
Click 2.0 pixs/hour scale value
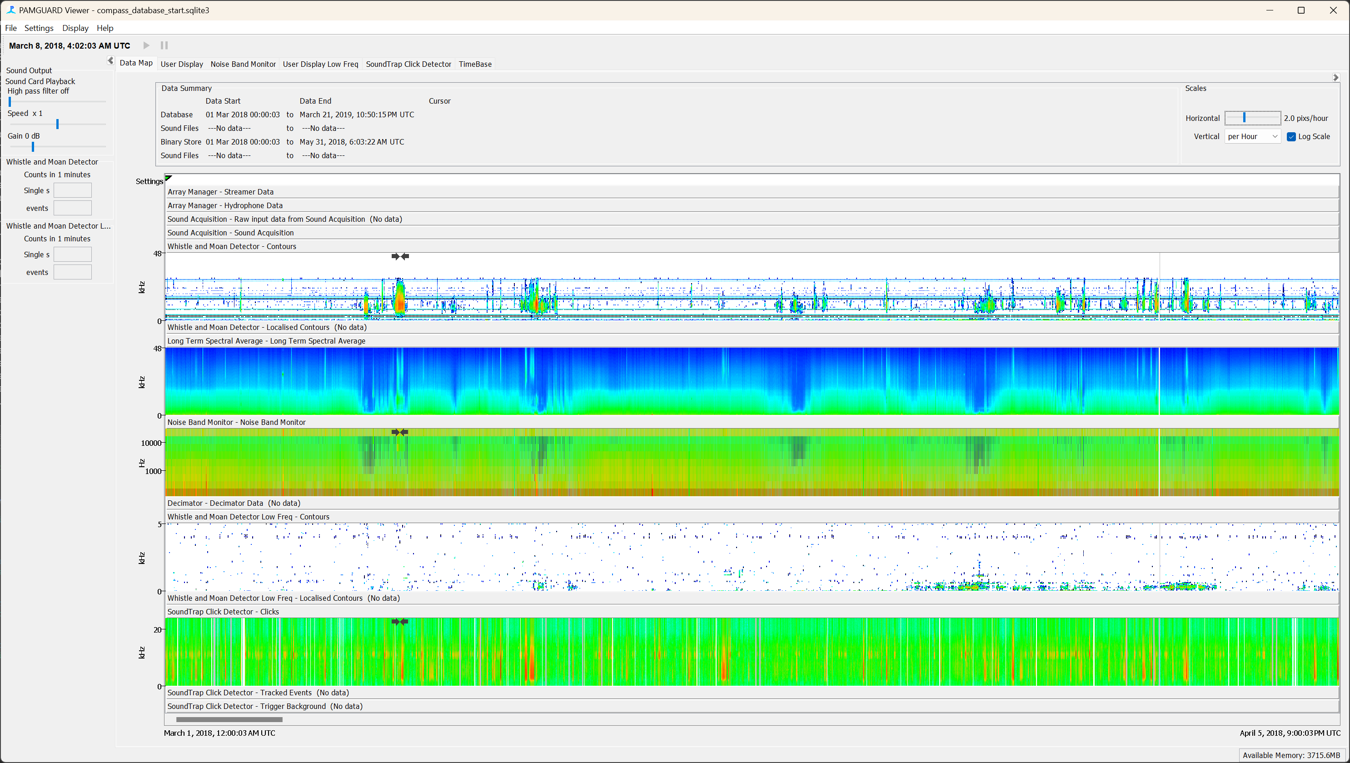click(1306, 119)
